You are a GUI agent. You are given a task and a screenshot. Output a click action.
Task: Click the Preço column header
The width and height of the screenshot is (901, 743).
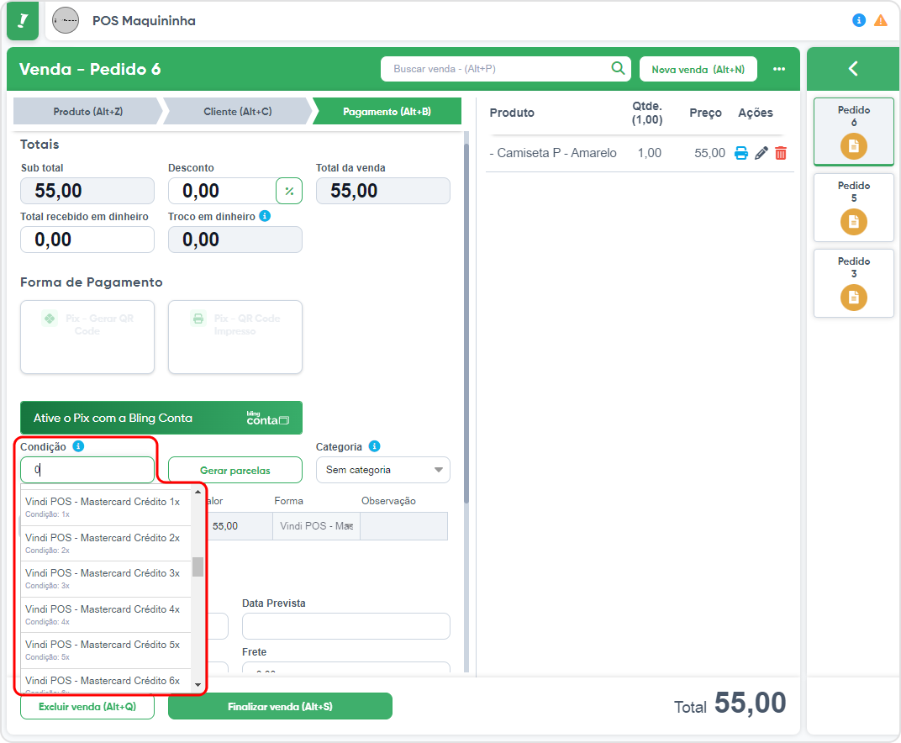point(705,113)
